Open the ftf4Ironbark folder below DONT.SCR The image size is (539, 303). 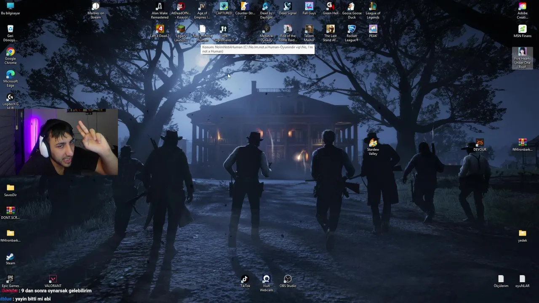(10, 236)
